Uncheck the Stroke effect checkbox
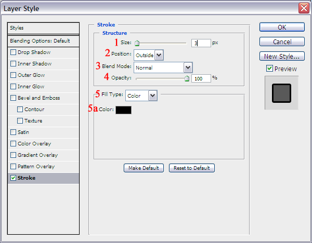 [13, 178]
